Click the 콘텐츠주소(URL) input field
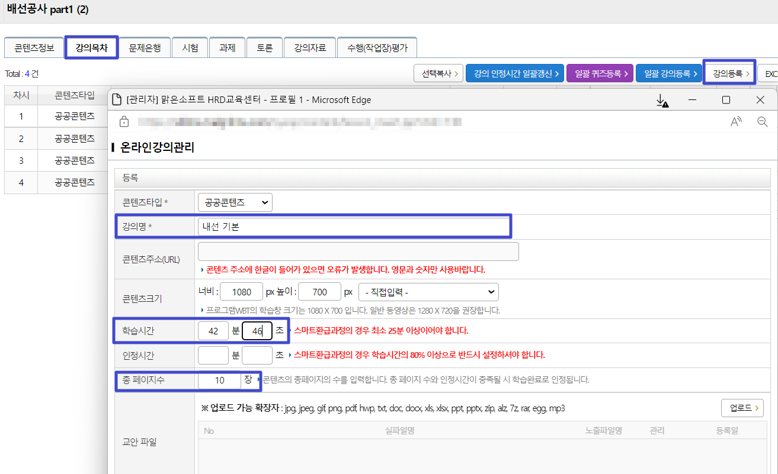The height and width of the screenshot is (474, 778). point(358,251)
